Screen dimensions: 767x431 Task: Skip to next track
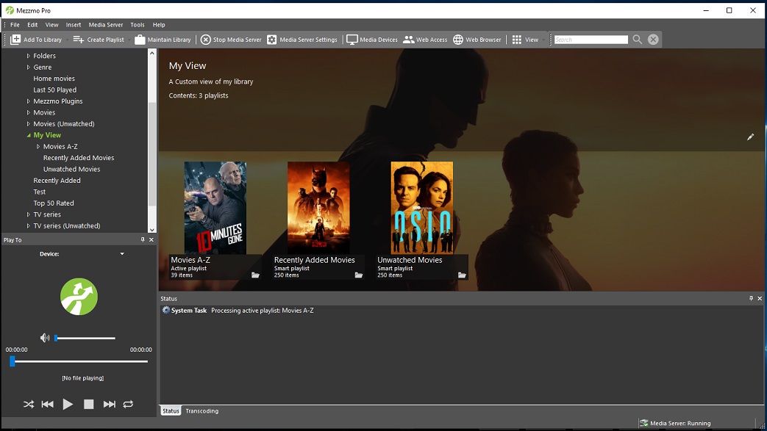click(109, 404)
